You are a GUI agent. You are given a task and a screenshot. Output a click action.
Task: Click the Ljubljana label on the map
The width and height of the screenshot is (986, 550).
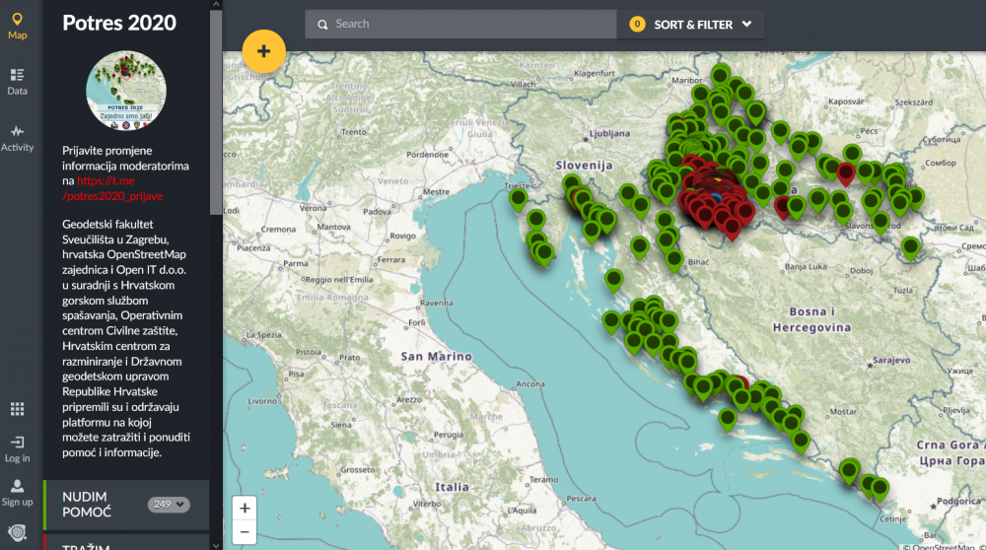pos(608,133)
